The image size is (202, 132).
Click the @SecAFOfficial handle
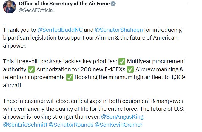(x=36, y=10)
